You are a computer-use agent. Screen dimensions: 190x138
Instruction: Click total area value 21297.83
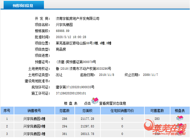(88, 126)
